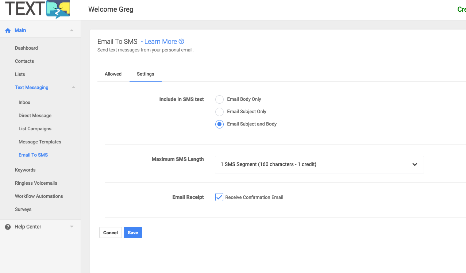Image resolution: width=466 pixels, height=273 pixels.
Task: Select Email Subject Only radio button
Action: [219, 112]
